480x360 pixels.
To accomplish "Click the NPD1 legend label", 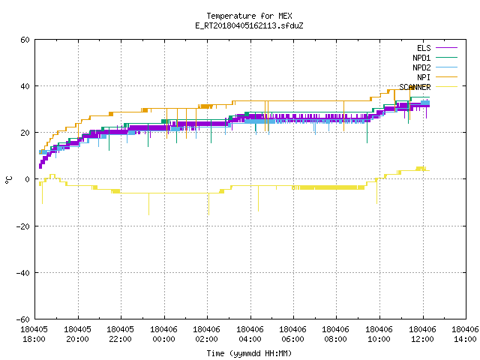I will coord(421,58).
